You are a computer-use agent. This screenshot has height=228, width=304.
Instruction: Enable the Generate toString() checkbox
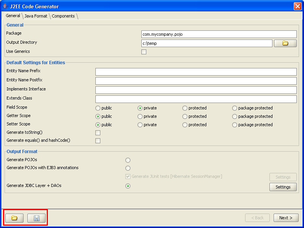(x=98, y=133)
